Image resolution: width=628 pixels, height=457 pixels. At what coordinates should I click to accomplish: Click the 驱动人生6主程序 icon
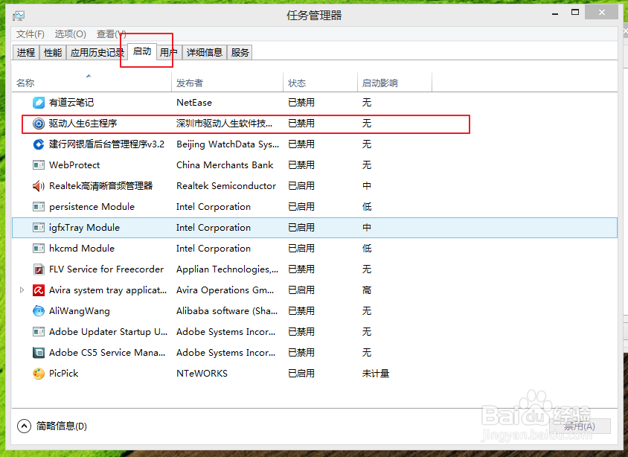click(x=39, y=124)
